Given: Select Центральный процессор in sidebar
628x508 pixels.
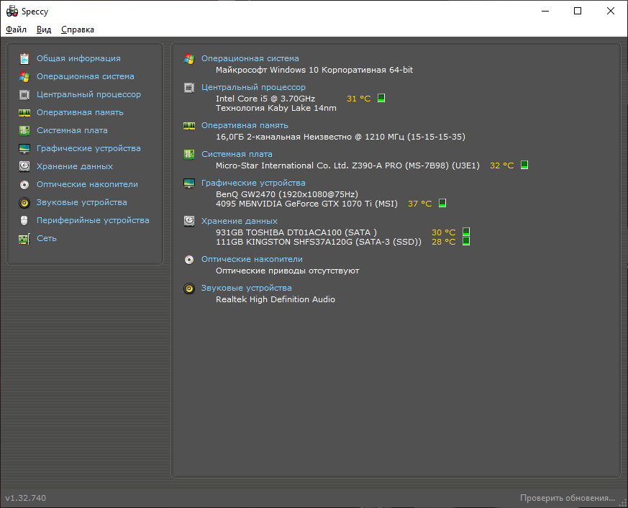Looking at the screenshot, I should click(88, 94).
